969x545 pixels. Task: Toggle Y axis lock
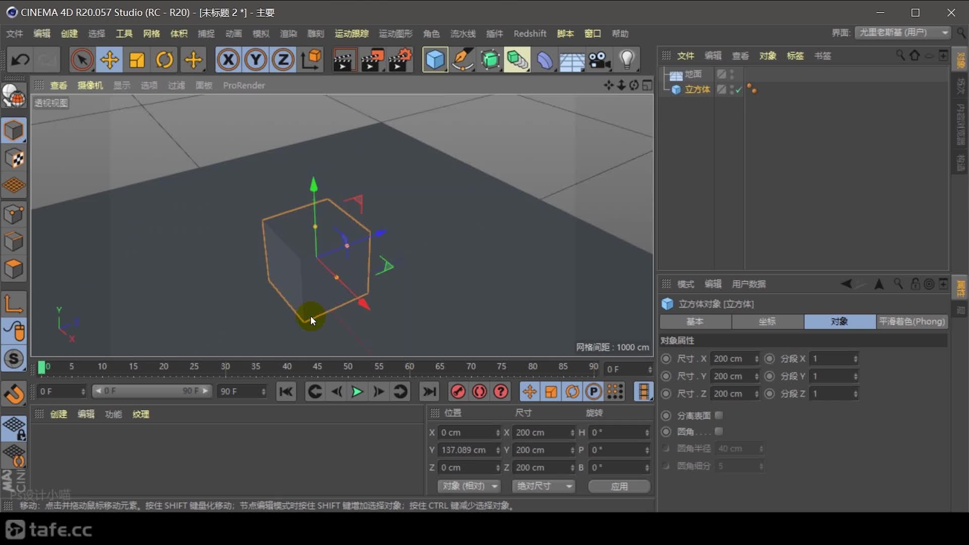(256, 60)
